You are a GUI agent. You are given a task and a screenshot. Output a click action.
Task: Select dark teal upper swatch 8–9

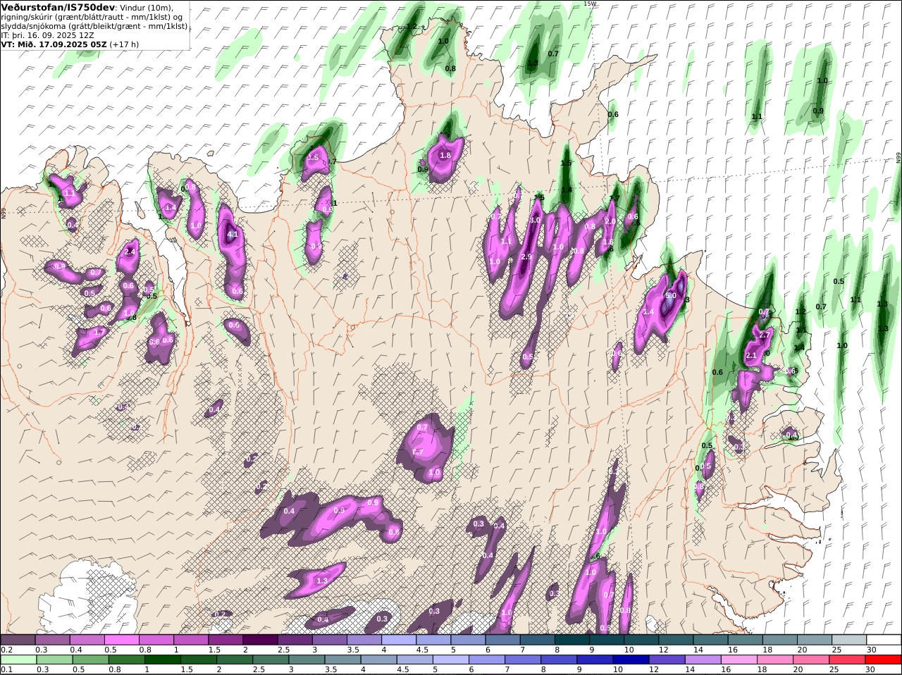(573, 640)
